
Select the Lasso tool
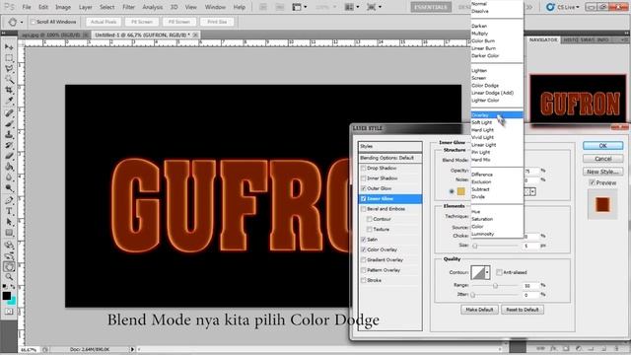click(9, 69)
